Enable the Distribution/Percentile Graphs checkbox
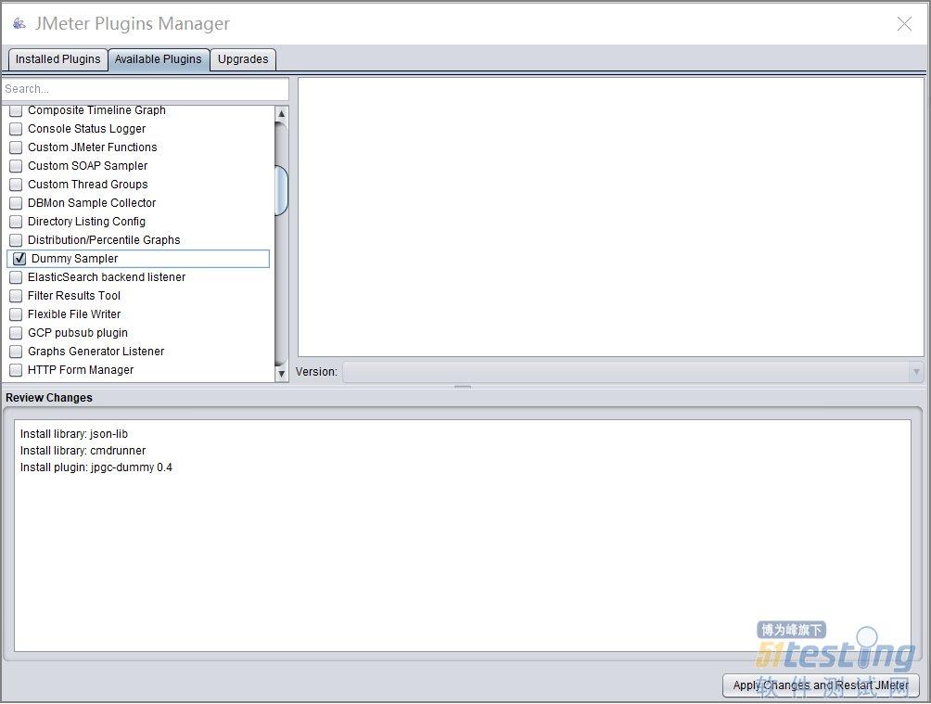 coord(16,240)
